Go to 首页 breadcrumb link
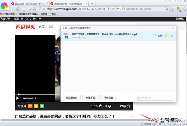 click(x=42, y=27)
